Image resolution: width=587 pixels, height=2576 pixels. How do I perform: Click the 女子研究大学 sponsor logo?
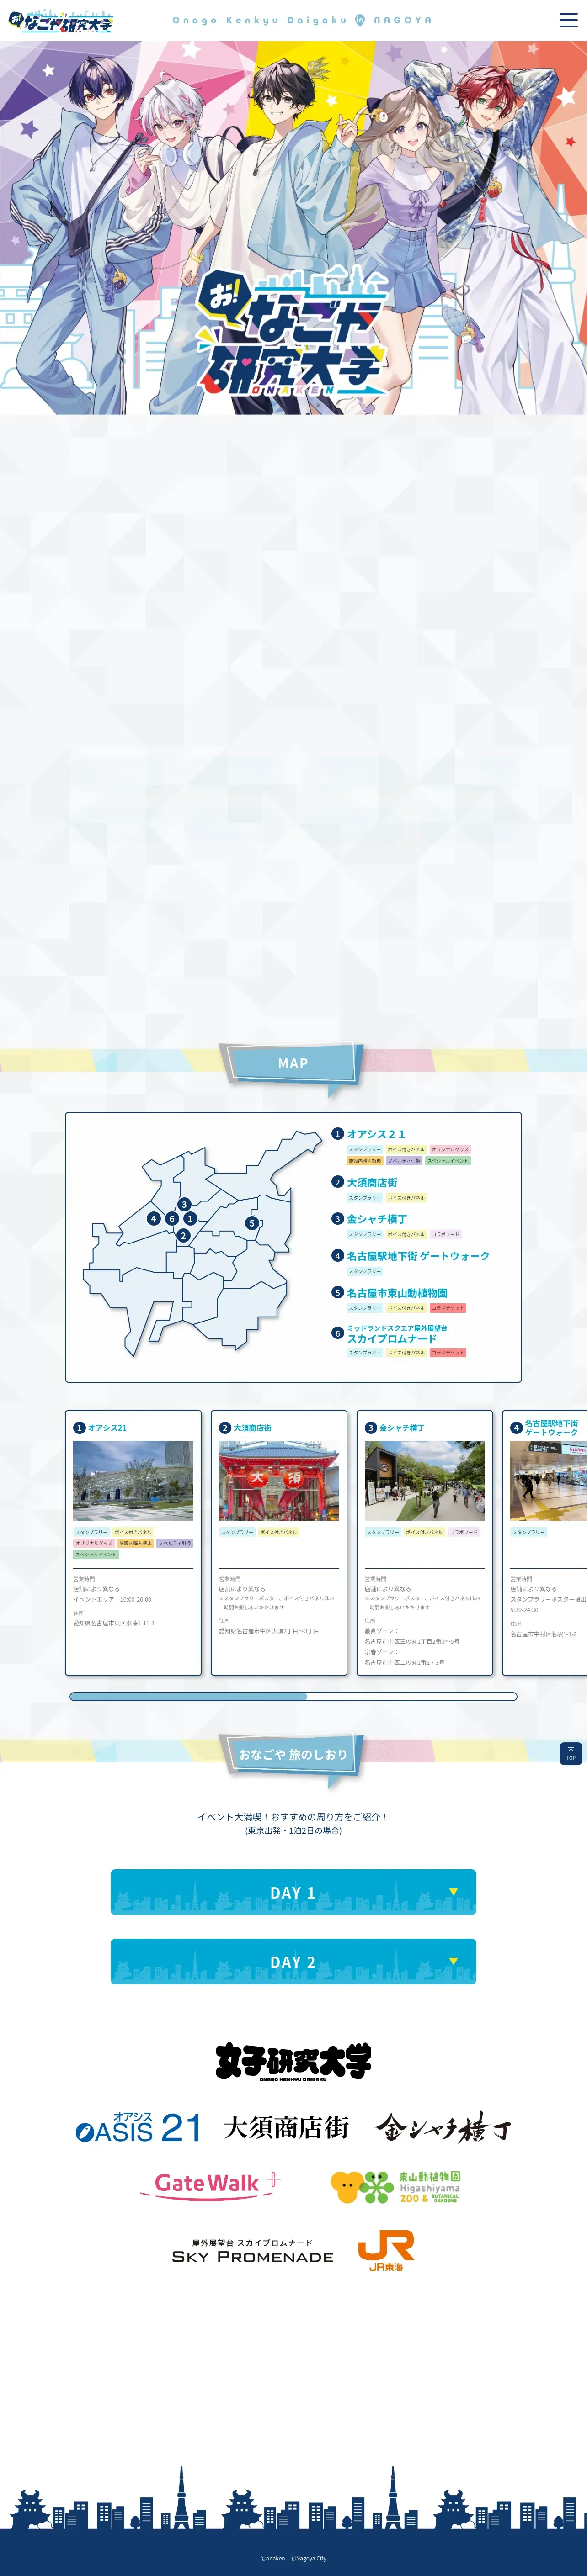click(293, 2062)
